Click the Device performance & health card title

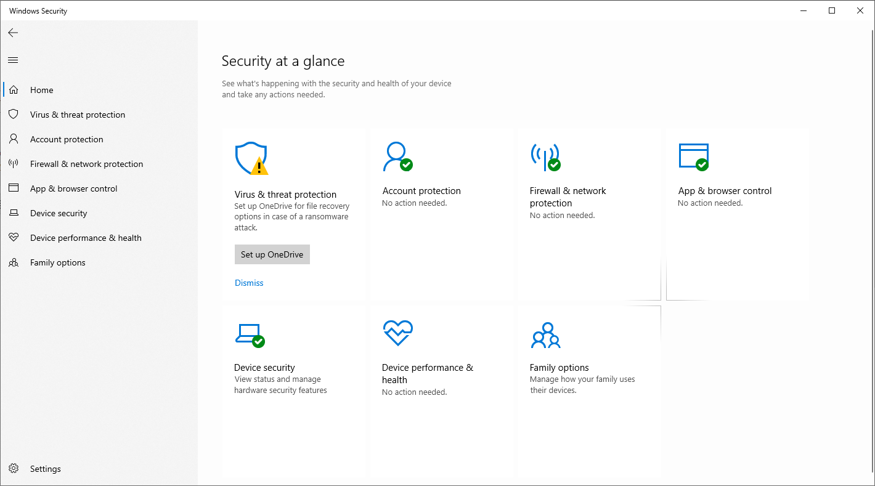coord(428,374)
